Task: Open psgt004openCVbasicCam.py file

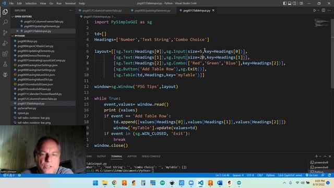Action: pyautogui.click(x=35, y=46)
